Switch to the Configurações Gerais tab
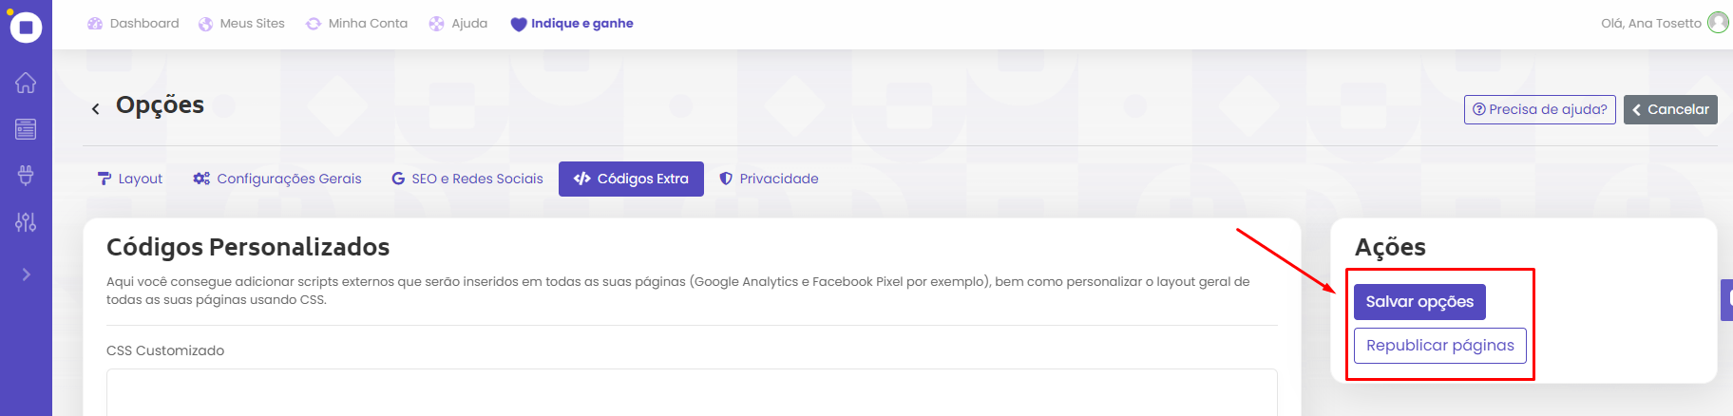The width and height of the screenshot is (1733, 416). pyautogui.click(x=277, y=179)
